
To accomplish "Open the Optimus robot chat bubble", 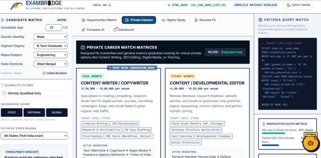I will click(311, 143).
